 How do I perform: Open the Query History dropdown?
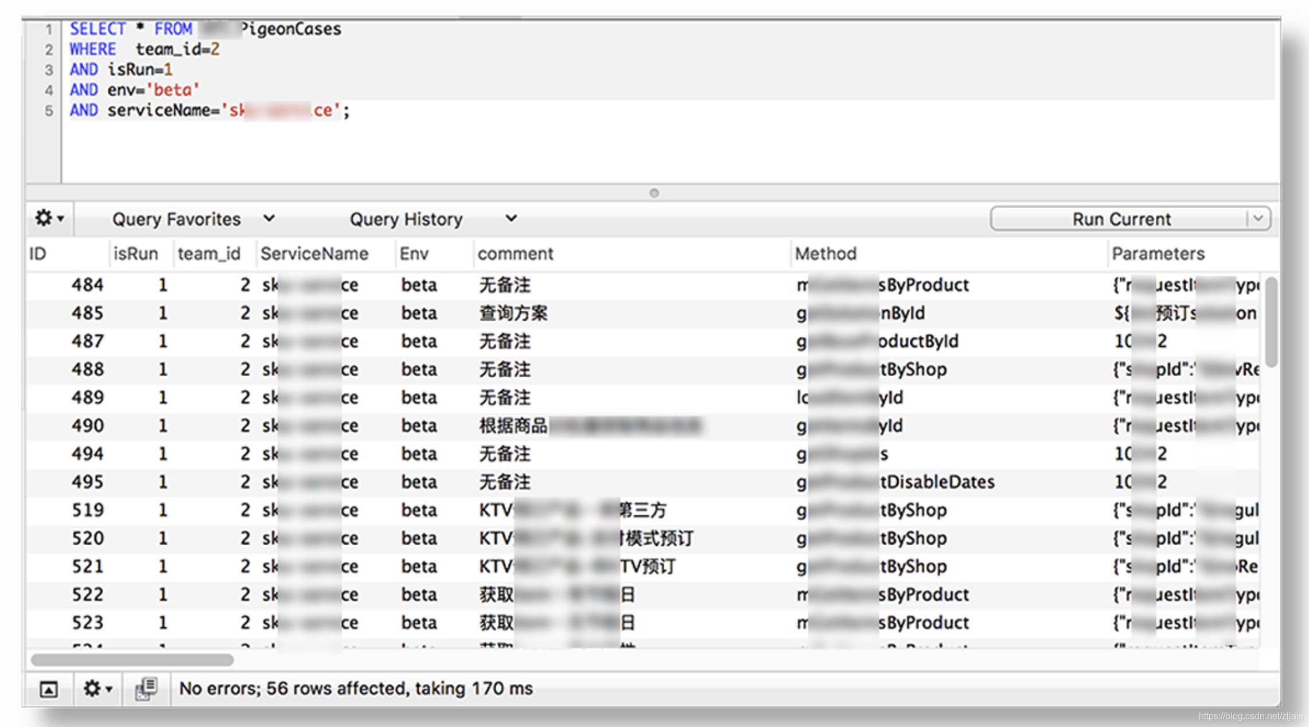point(433,219)
